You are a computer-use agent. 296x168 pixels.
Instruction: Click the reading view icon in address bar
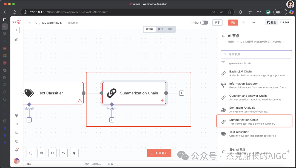[x=221, y=12]
